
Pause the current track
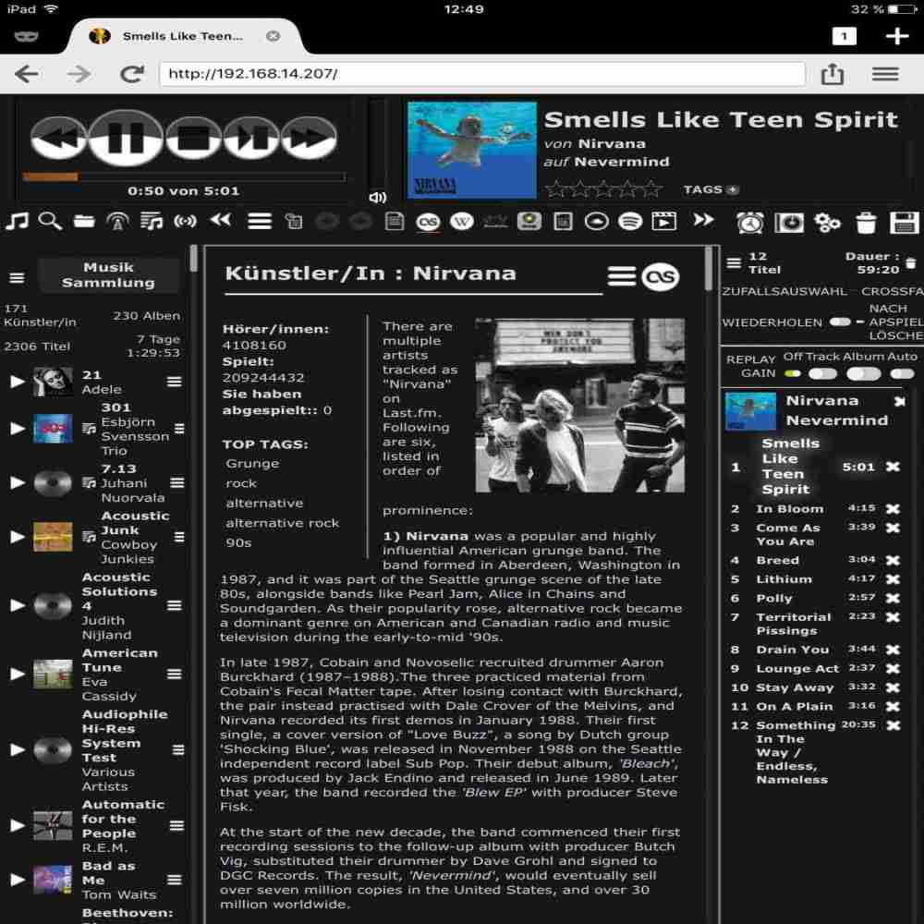125,138
